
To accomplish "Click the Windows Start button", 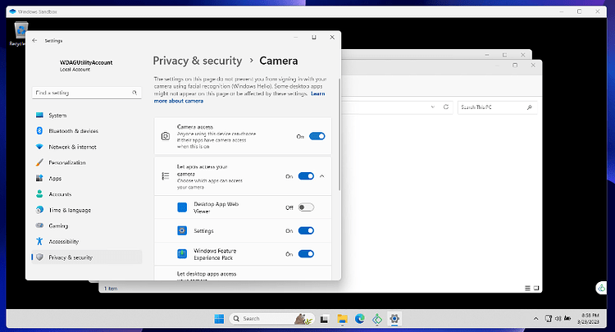I will (219, 319).
